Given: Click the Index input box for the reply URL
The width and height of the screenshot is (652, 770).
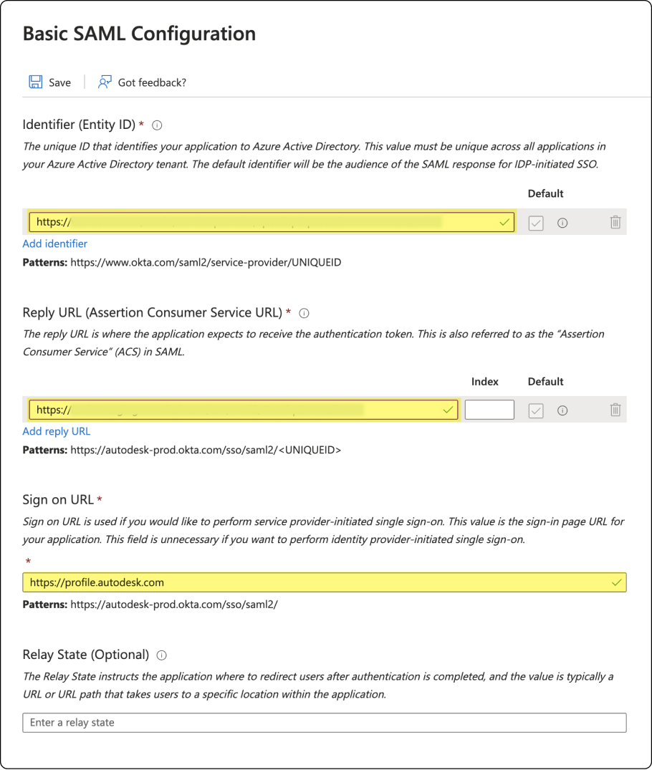Looking at the screenshot, I should (489, 410).
